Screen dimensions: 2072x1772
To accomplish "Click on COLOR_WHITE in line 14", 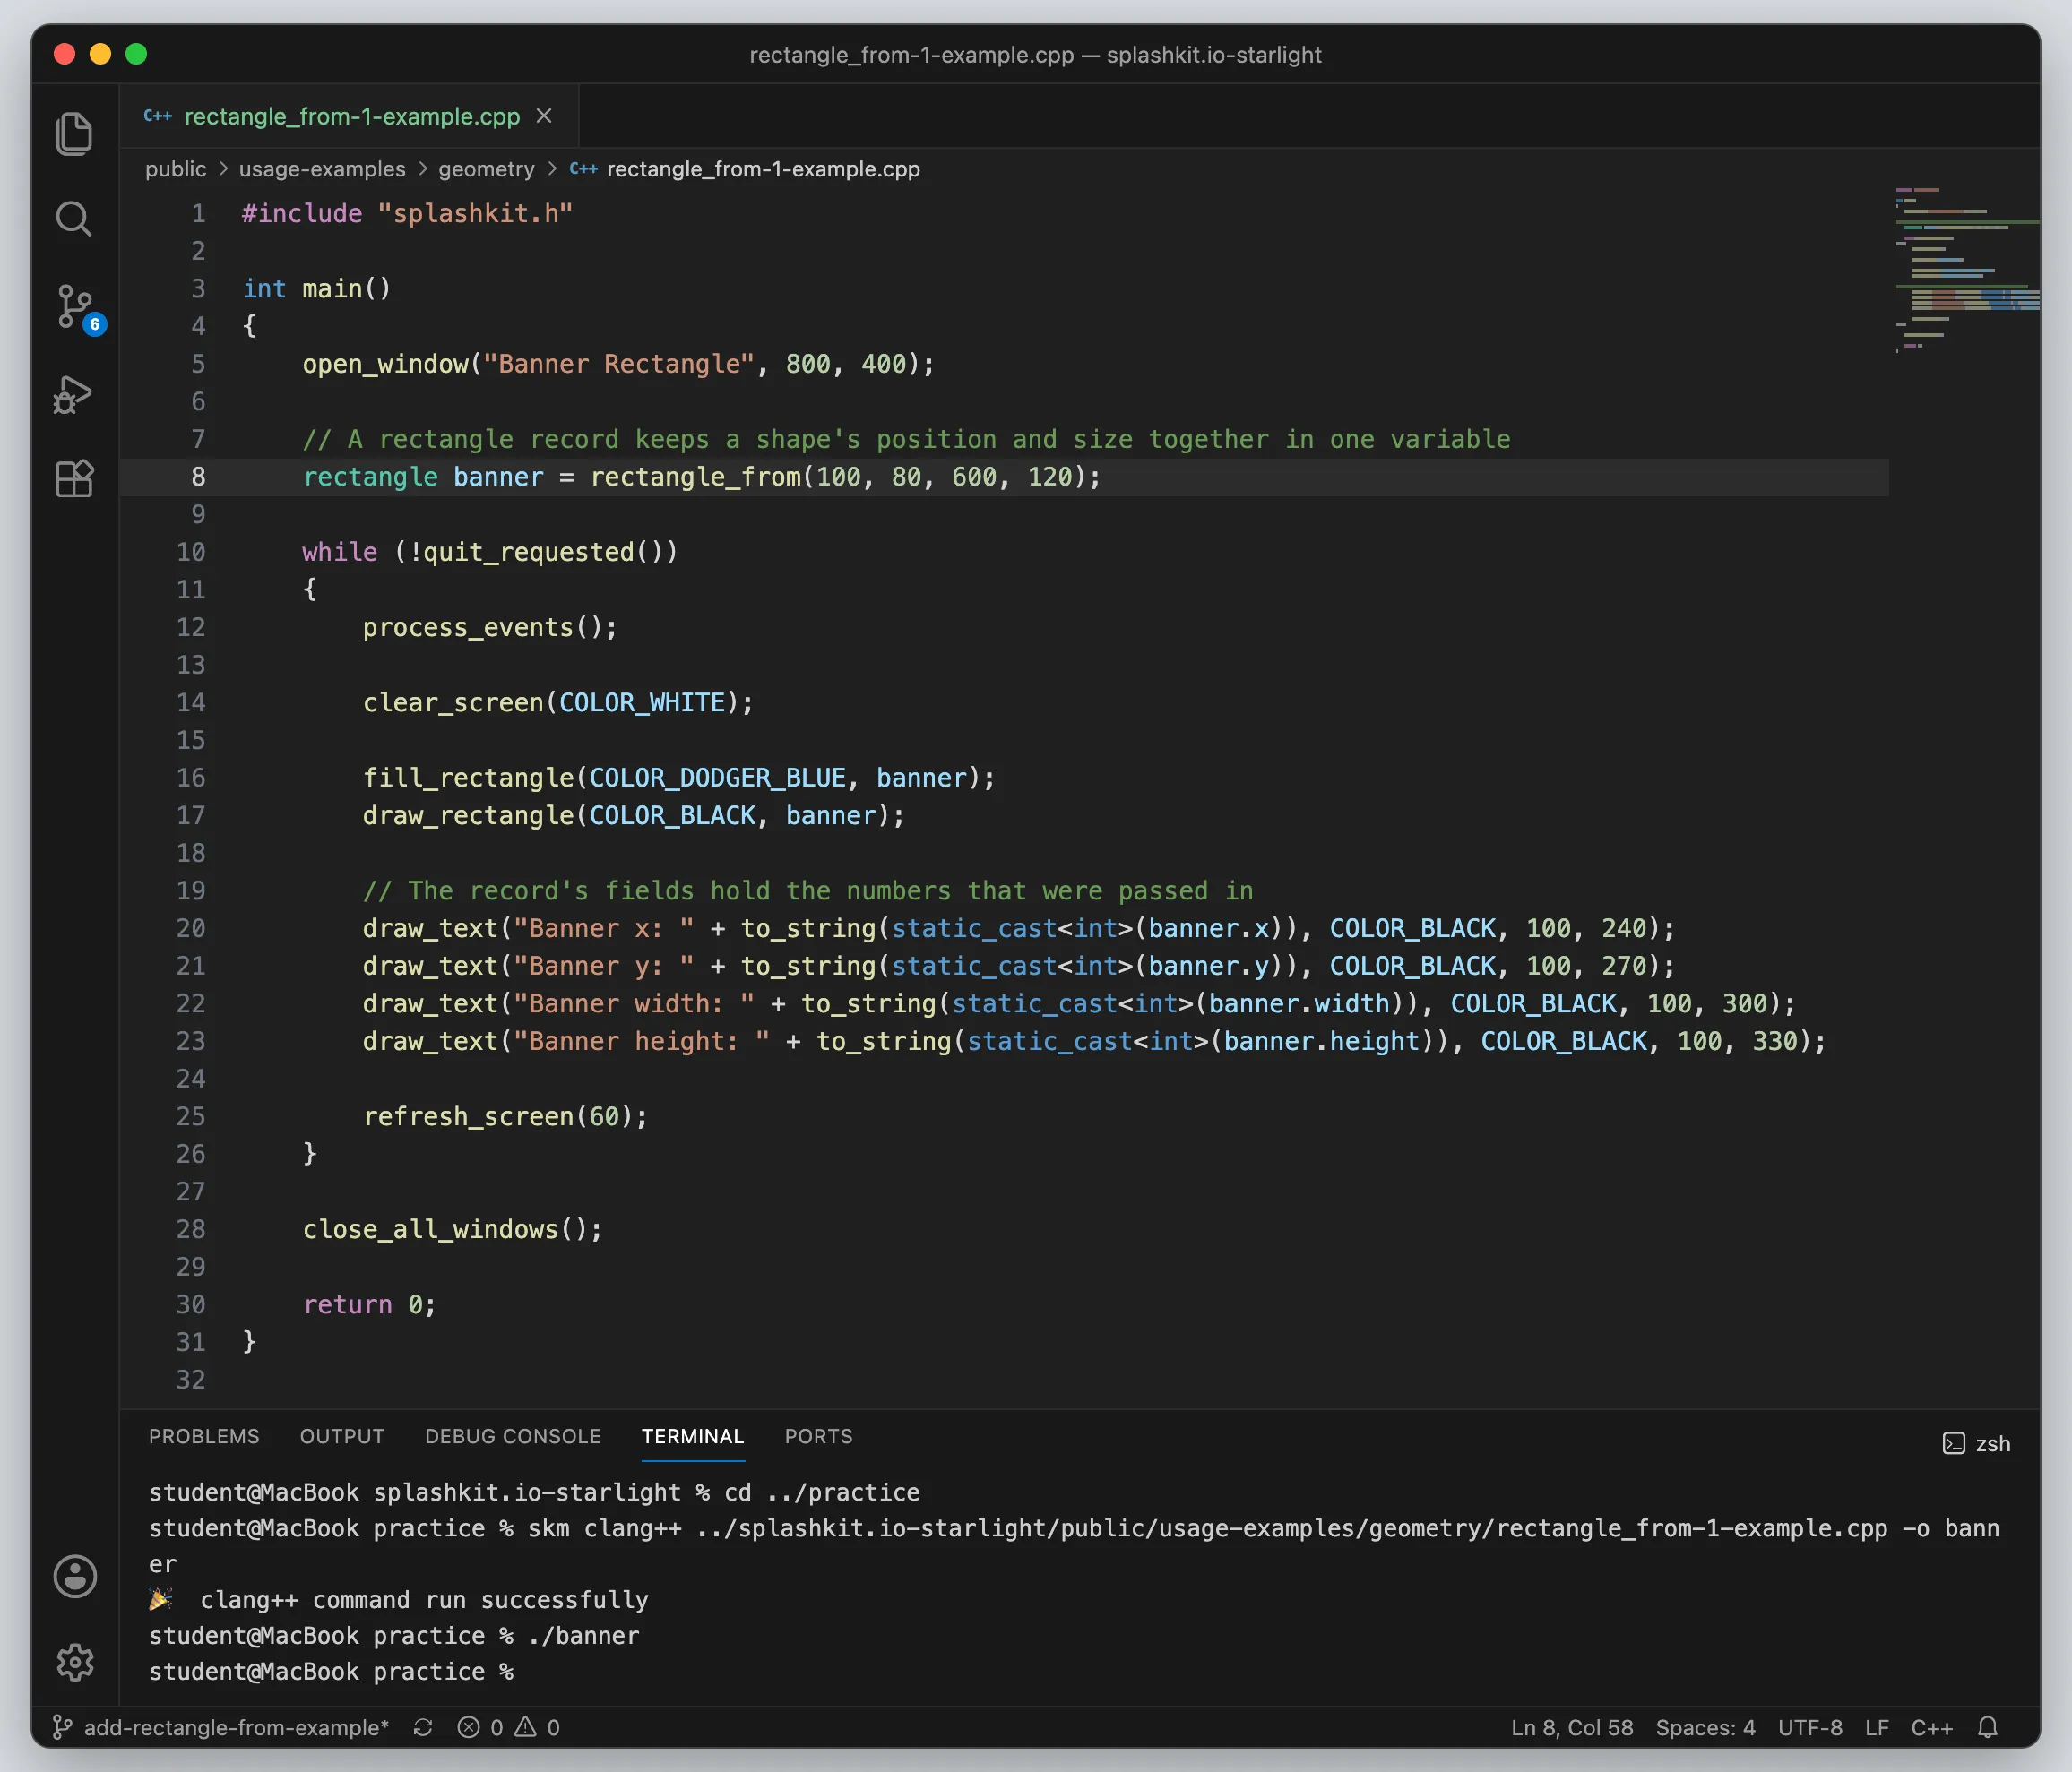I will [642, 702].
